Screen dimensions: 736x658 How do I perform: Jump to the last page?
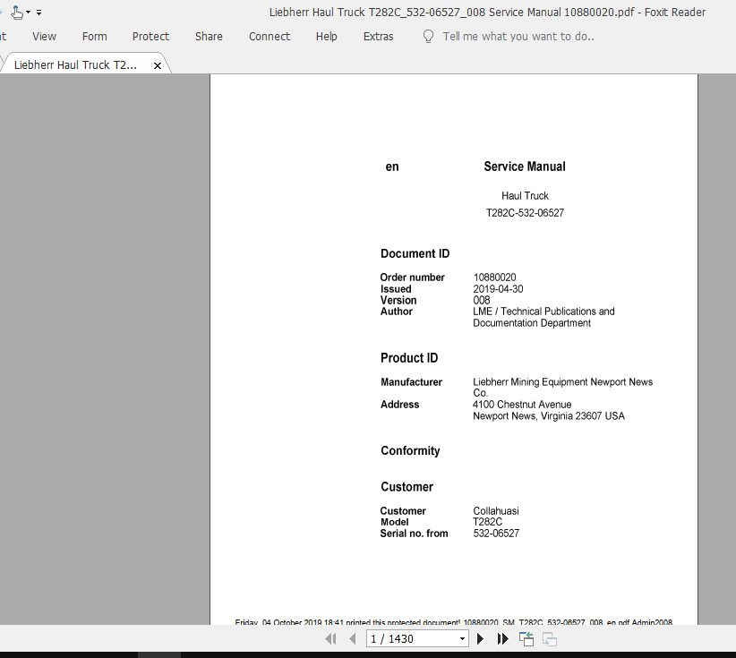point(502,639)
